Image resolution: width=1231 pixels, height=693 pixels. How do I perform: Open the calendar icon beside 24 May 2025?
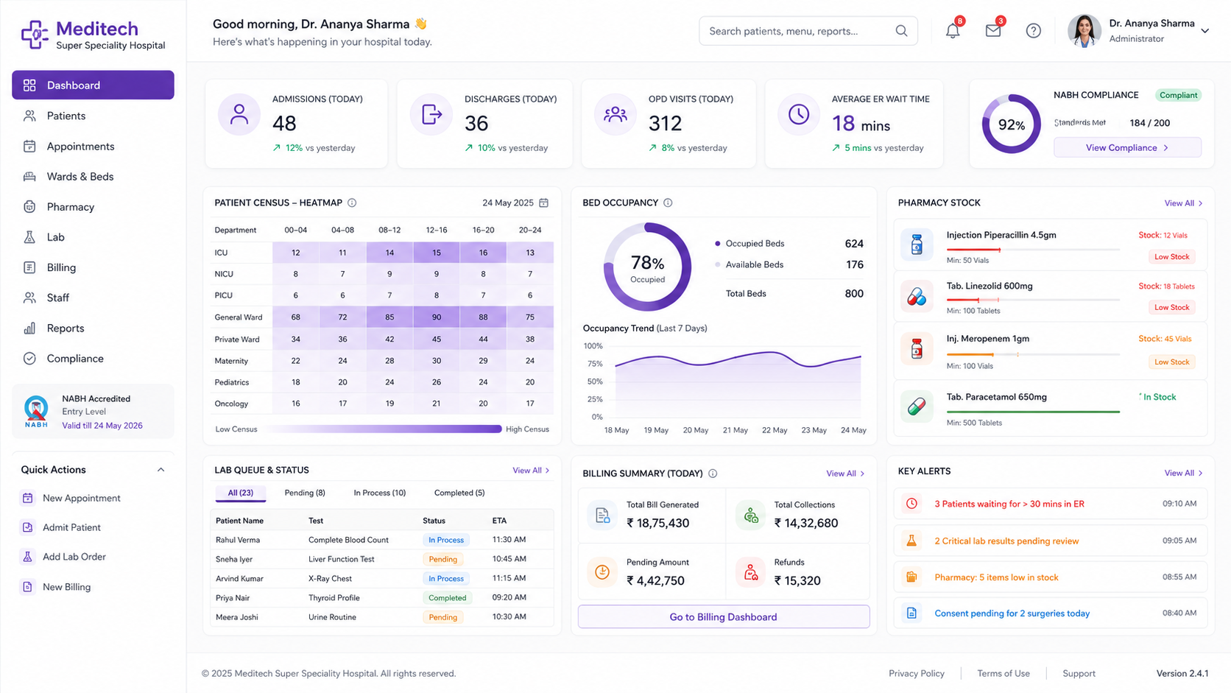coord(544,203)
